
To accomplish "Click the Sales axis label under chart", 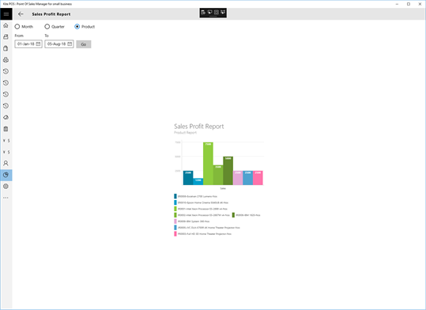I will coord(223,188).
